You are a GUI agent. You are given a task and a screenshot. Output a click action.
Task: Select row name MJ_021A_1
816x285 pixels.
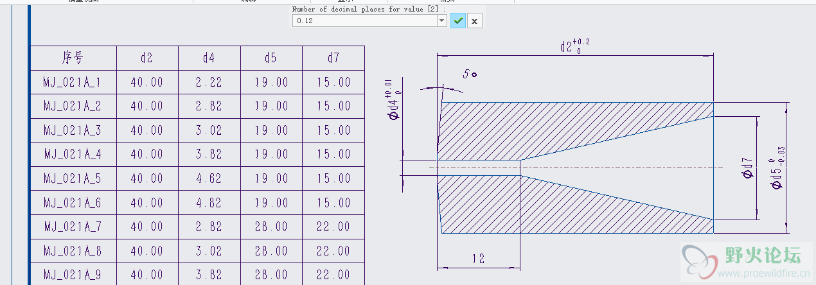(x=73, y=82)
